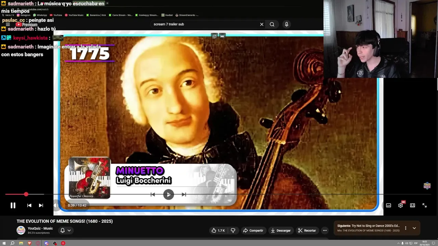The height and width of the screenshot is (246, 438).
Task: Open the Carre Stream bookmark
Action: click(120, 15)
